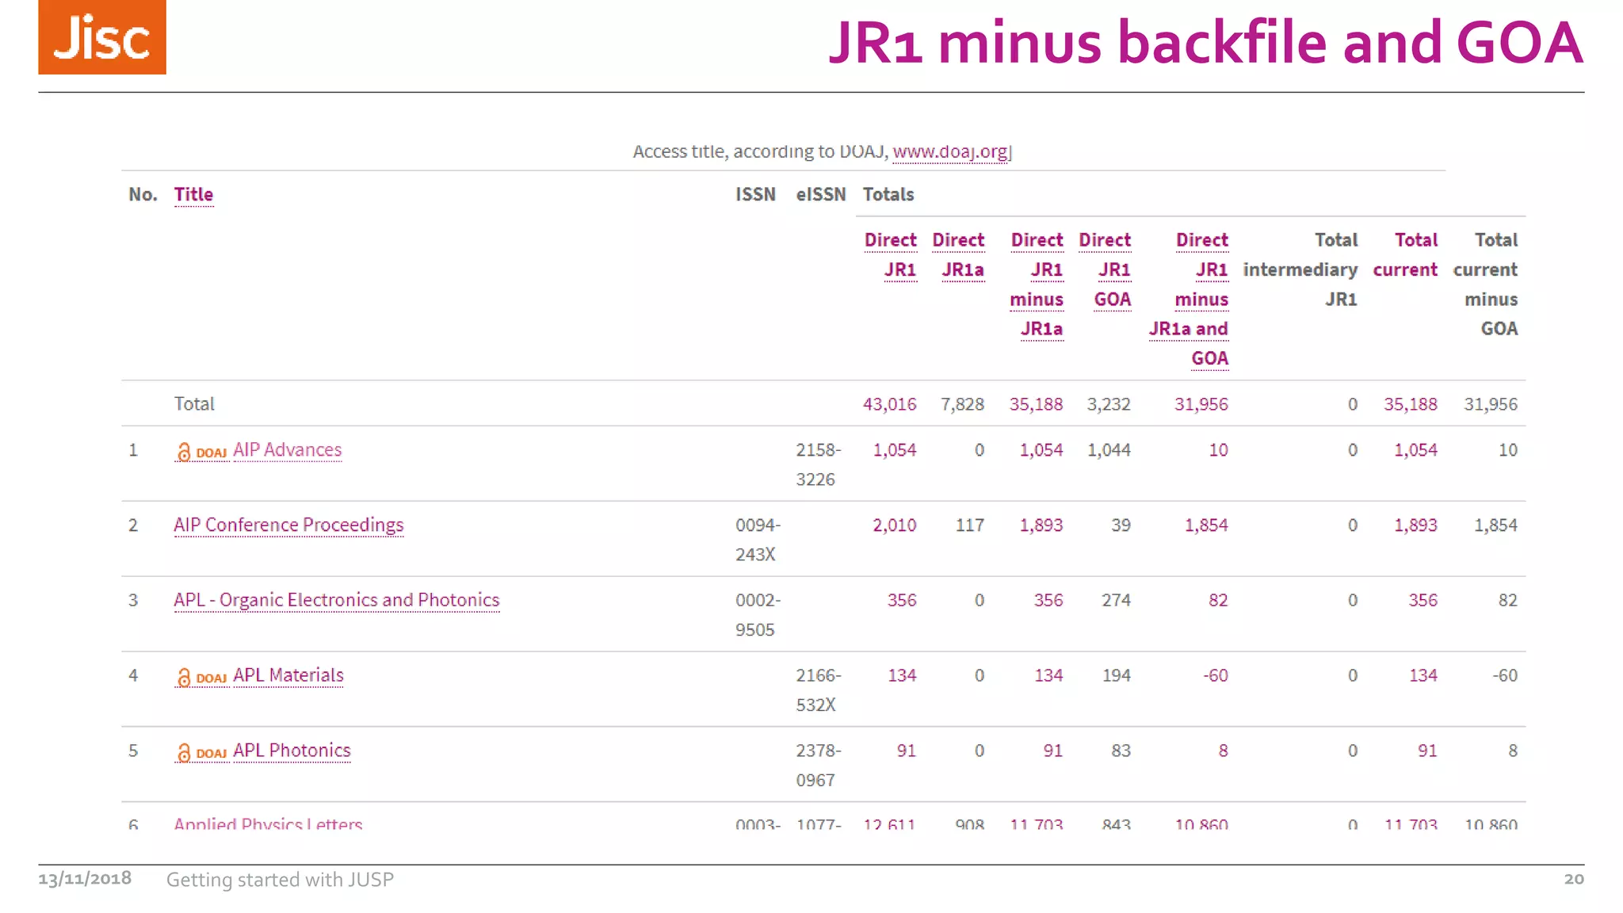Open the APL Photonics title link
The height and width of the screenshot is (913, 1623).
[292, 751]
